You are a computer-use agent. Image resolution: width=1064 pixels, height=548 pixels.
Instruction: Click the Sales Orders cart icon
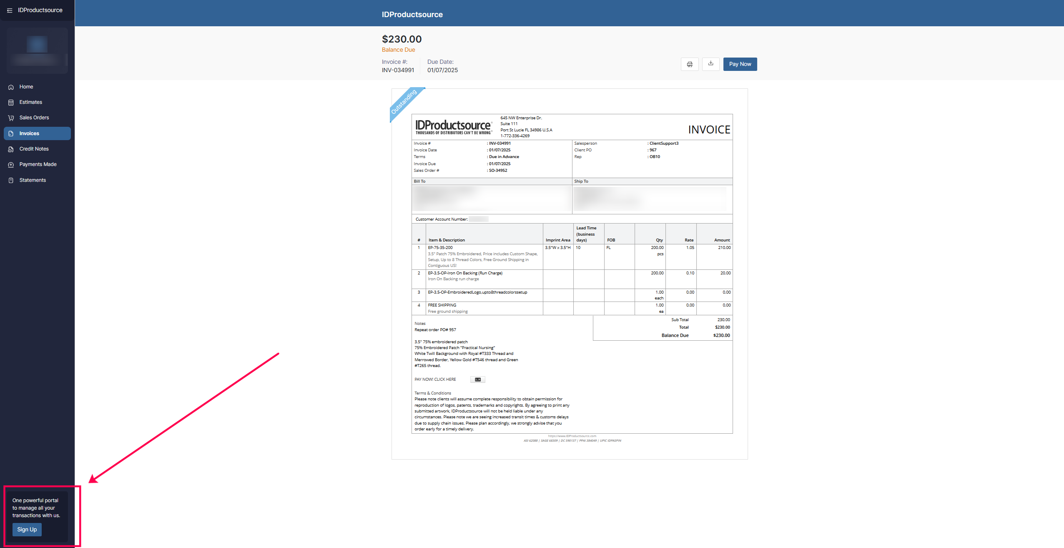[x=11, y=118]
